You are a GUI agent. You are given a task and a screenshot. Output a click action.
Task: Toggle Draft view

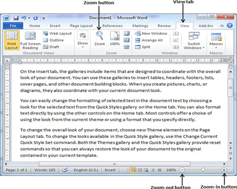(x=51, y=47)
